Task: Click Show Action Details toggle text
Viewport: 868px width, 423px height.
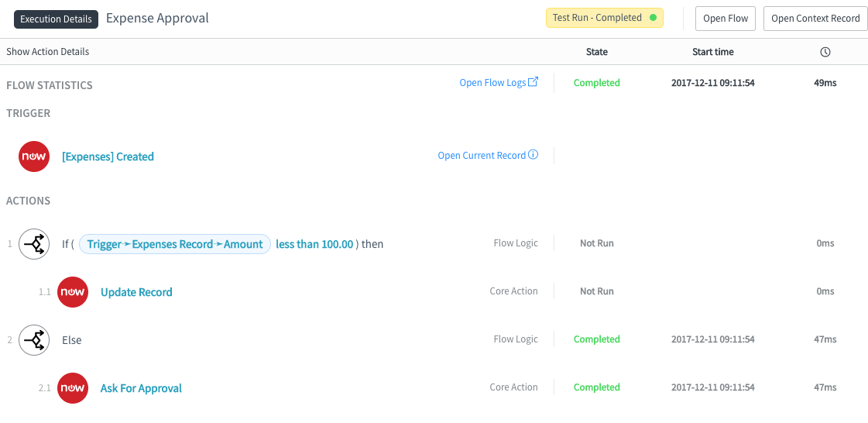Action: point(47,51)
